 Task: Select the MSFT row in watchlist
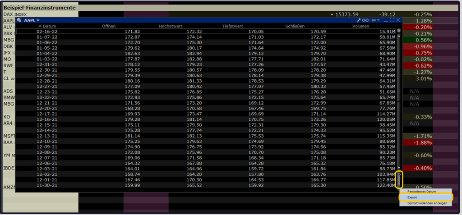tap(9, 136)
